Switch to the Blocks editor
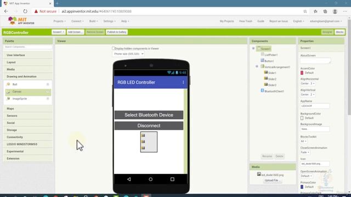351x197 pixels. 339,32
